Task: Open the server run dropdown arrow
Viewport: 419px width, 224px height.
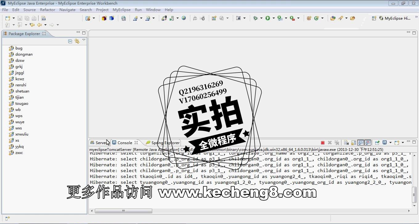Action: coord(177,18)
